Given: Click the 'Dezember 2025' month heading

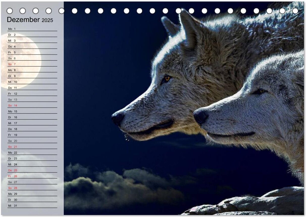Looking at the screenshot, I should 30,20.
